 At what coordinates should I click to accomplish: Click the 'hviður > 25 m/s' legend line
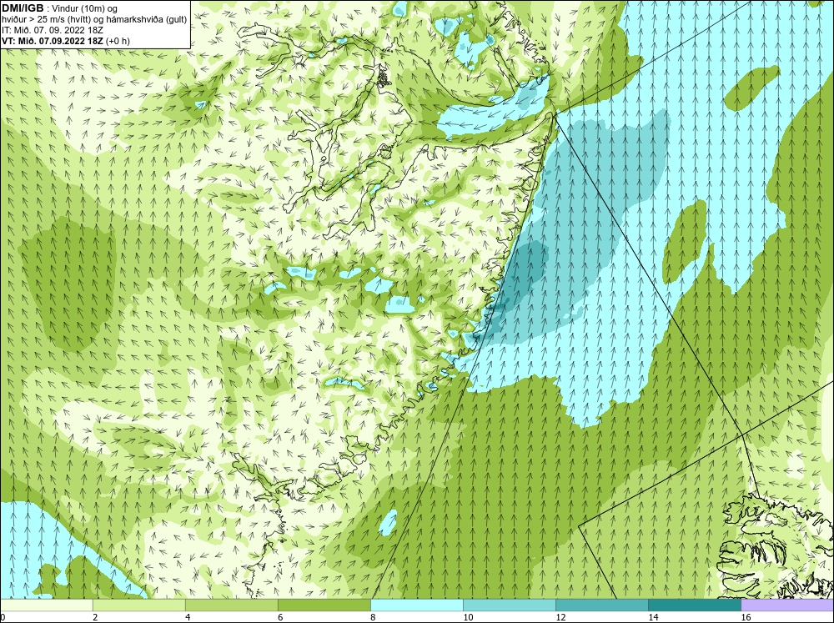pyautogui.click(x=94, y=19)
